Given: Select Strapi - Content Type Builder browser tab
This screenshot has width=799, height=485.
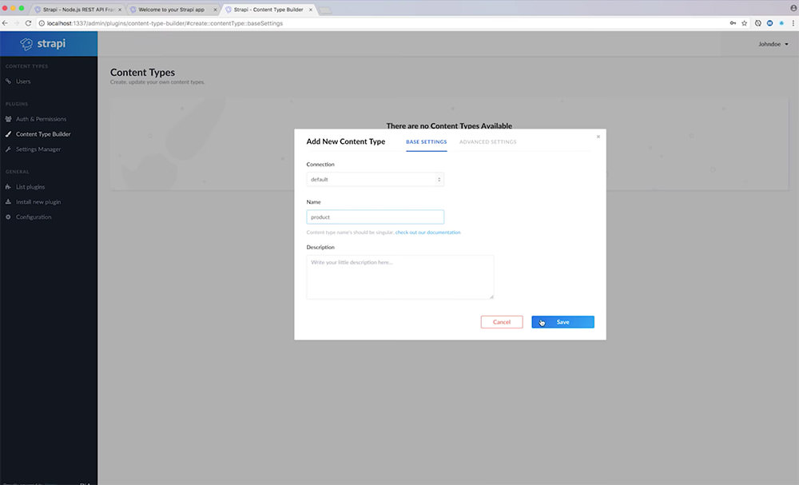Looking at the screenshot, I should pyautogui.click(x=268, y=10).
